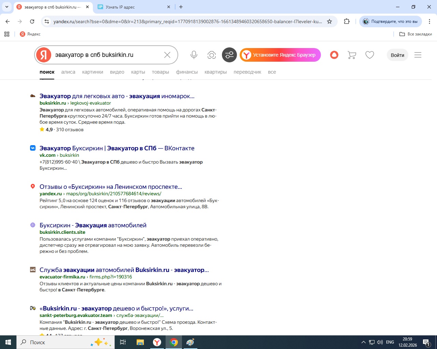Click the Yandex logo in search box
Image resolution: width=437 pixels, height=349 pixels.
(x=44, y=55)
